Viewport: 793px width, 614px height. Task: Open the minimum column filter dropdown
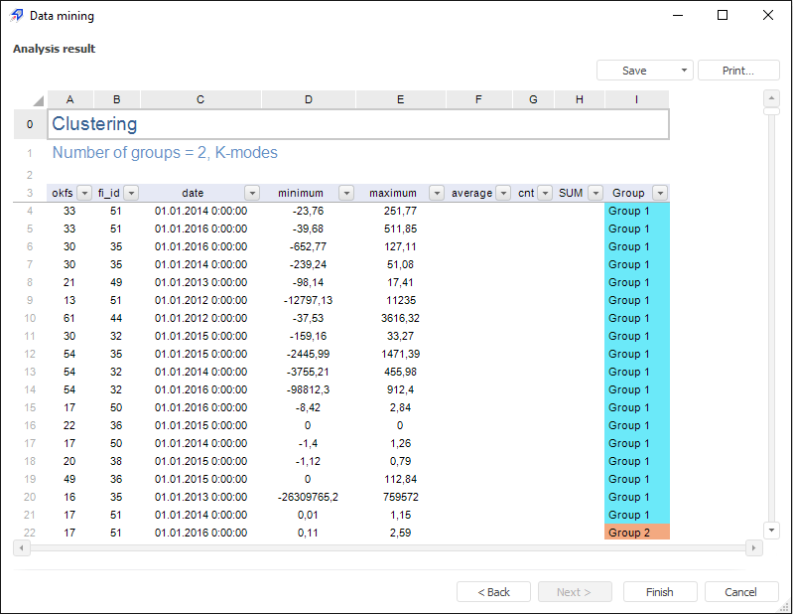[x=346, y=193]
